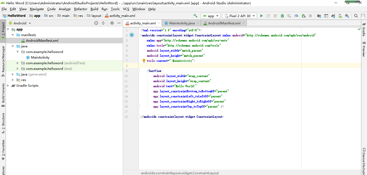Screen dimensions: 367x175
Task: Run the app with the green play icon
Action: coord(261,16)
